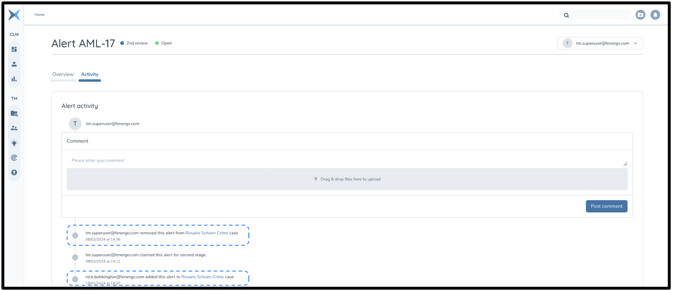Image resolution: width=673 pixels, height=291 pixels.
Task: Click the comment text field
Action: (x=346, y=161)
